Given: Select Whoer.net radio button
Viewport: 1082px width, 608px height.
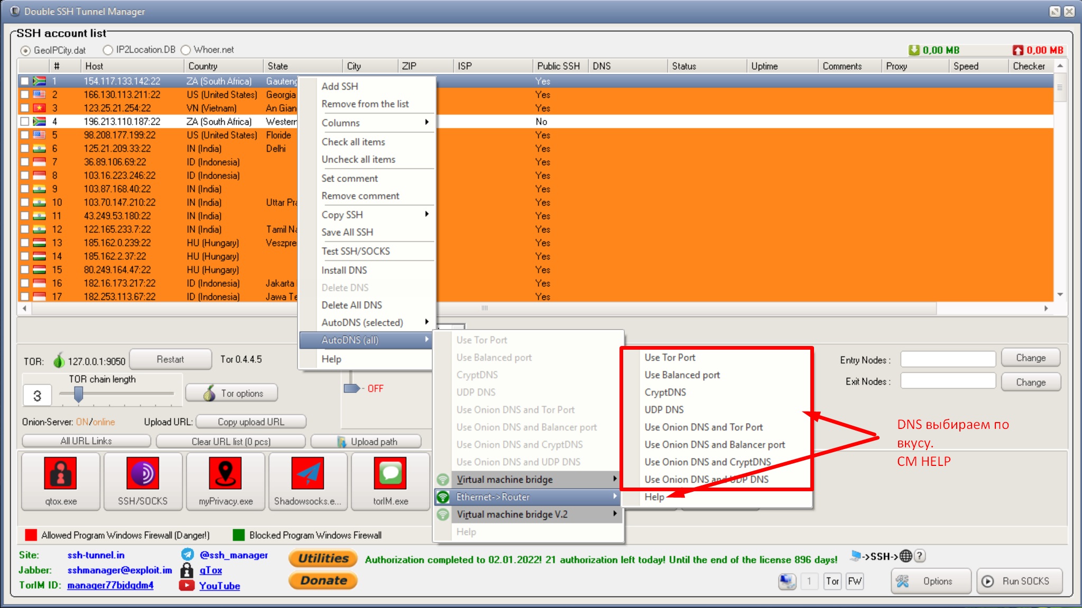Looking at the screenshot, I should [x=185, y=49].
